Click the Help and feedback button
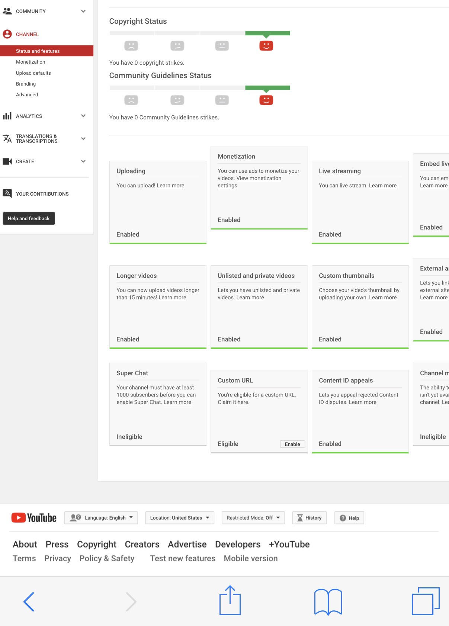The height and width of the screenshot is (626, 449). tap(29, 218)
